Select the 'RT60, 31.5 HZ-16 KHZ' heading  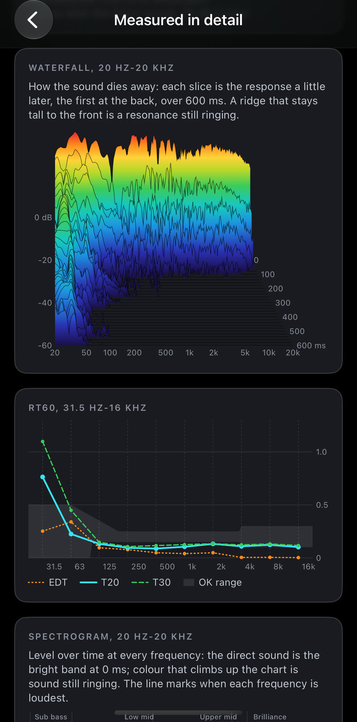(x=87, y=408)
